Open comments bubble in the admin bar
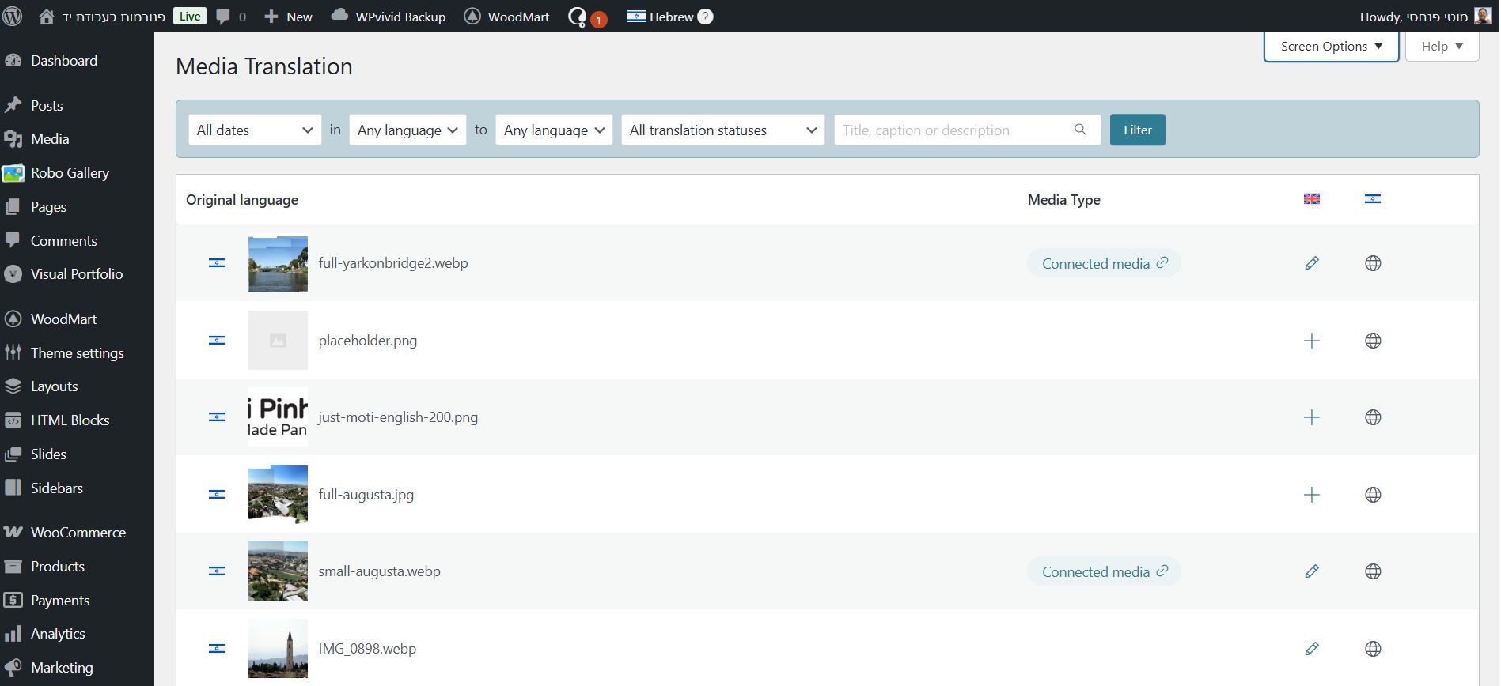Screen dimensions: 1501x686 [230, 17]
